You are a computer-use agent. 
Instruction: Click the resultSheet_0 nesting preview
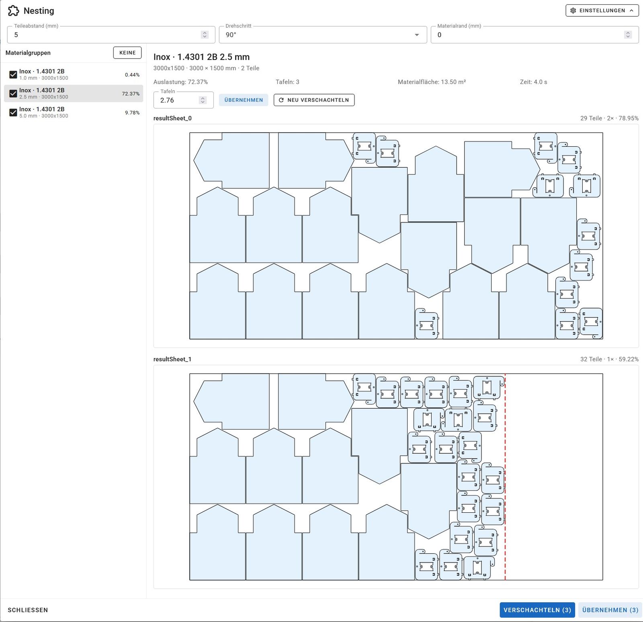click(396, 236)
